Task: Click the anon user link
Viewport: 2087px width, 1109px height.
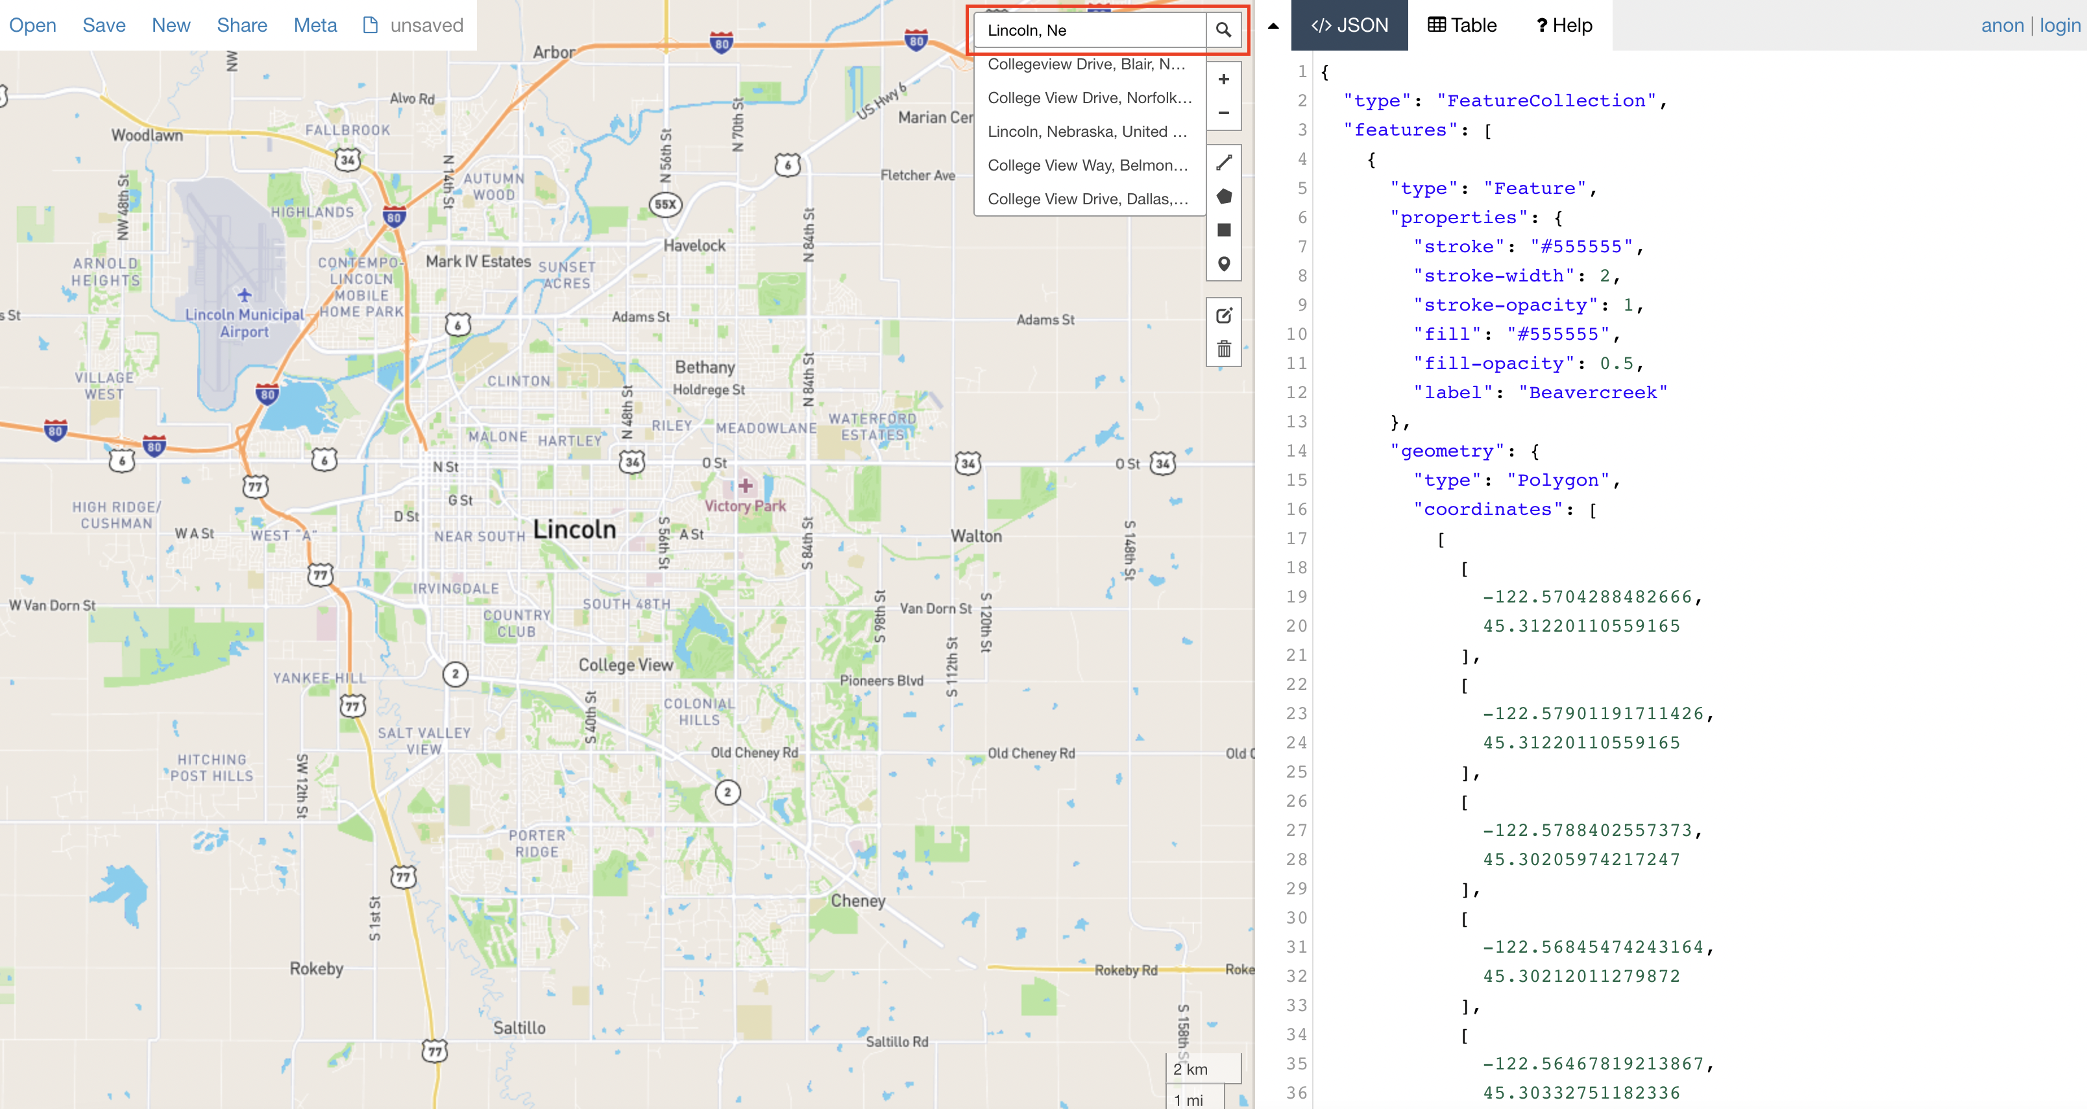Action: point(2003,25)
